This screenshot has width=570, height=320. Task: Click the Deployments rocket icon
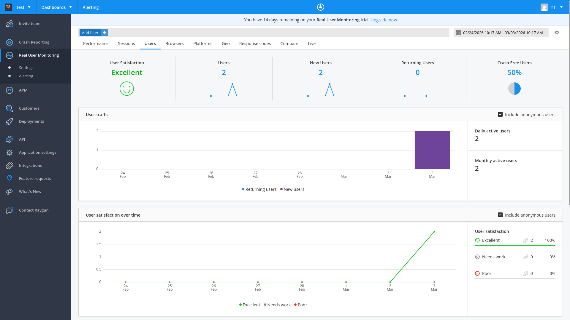pyautogui.click(x=9, y=121)
